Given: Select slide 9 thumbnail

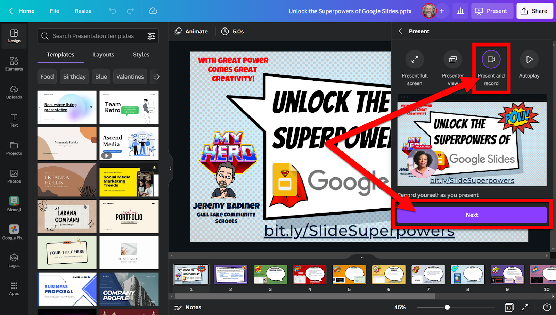Looking at the screenshot, I should [507, 275].
